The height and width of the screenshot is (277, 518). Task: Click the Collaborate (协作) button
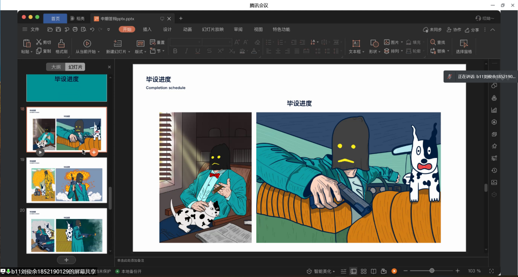[x=454, y=30]
